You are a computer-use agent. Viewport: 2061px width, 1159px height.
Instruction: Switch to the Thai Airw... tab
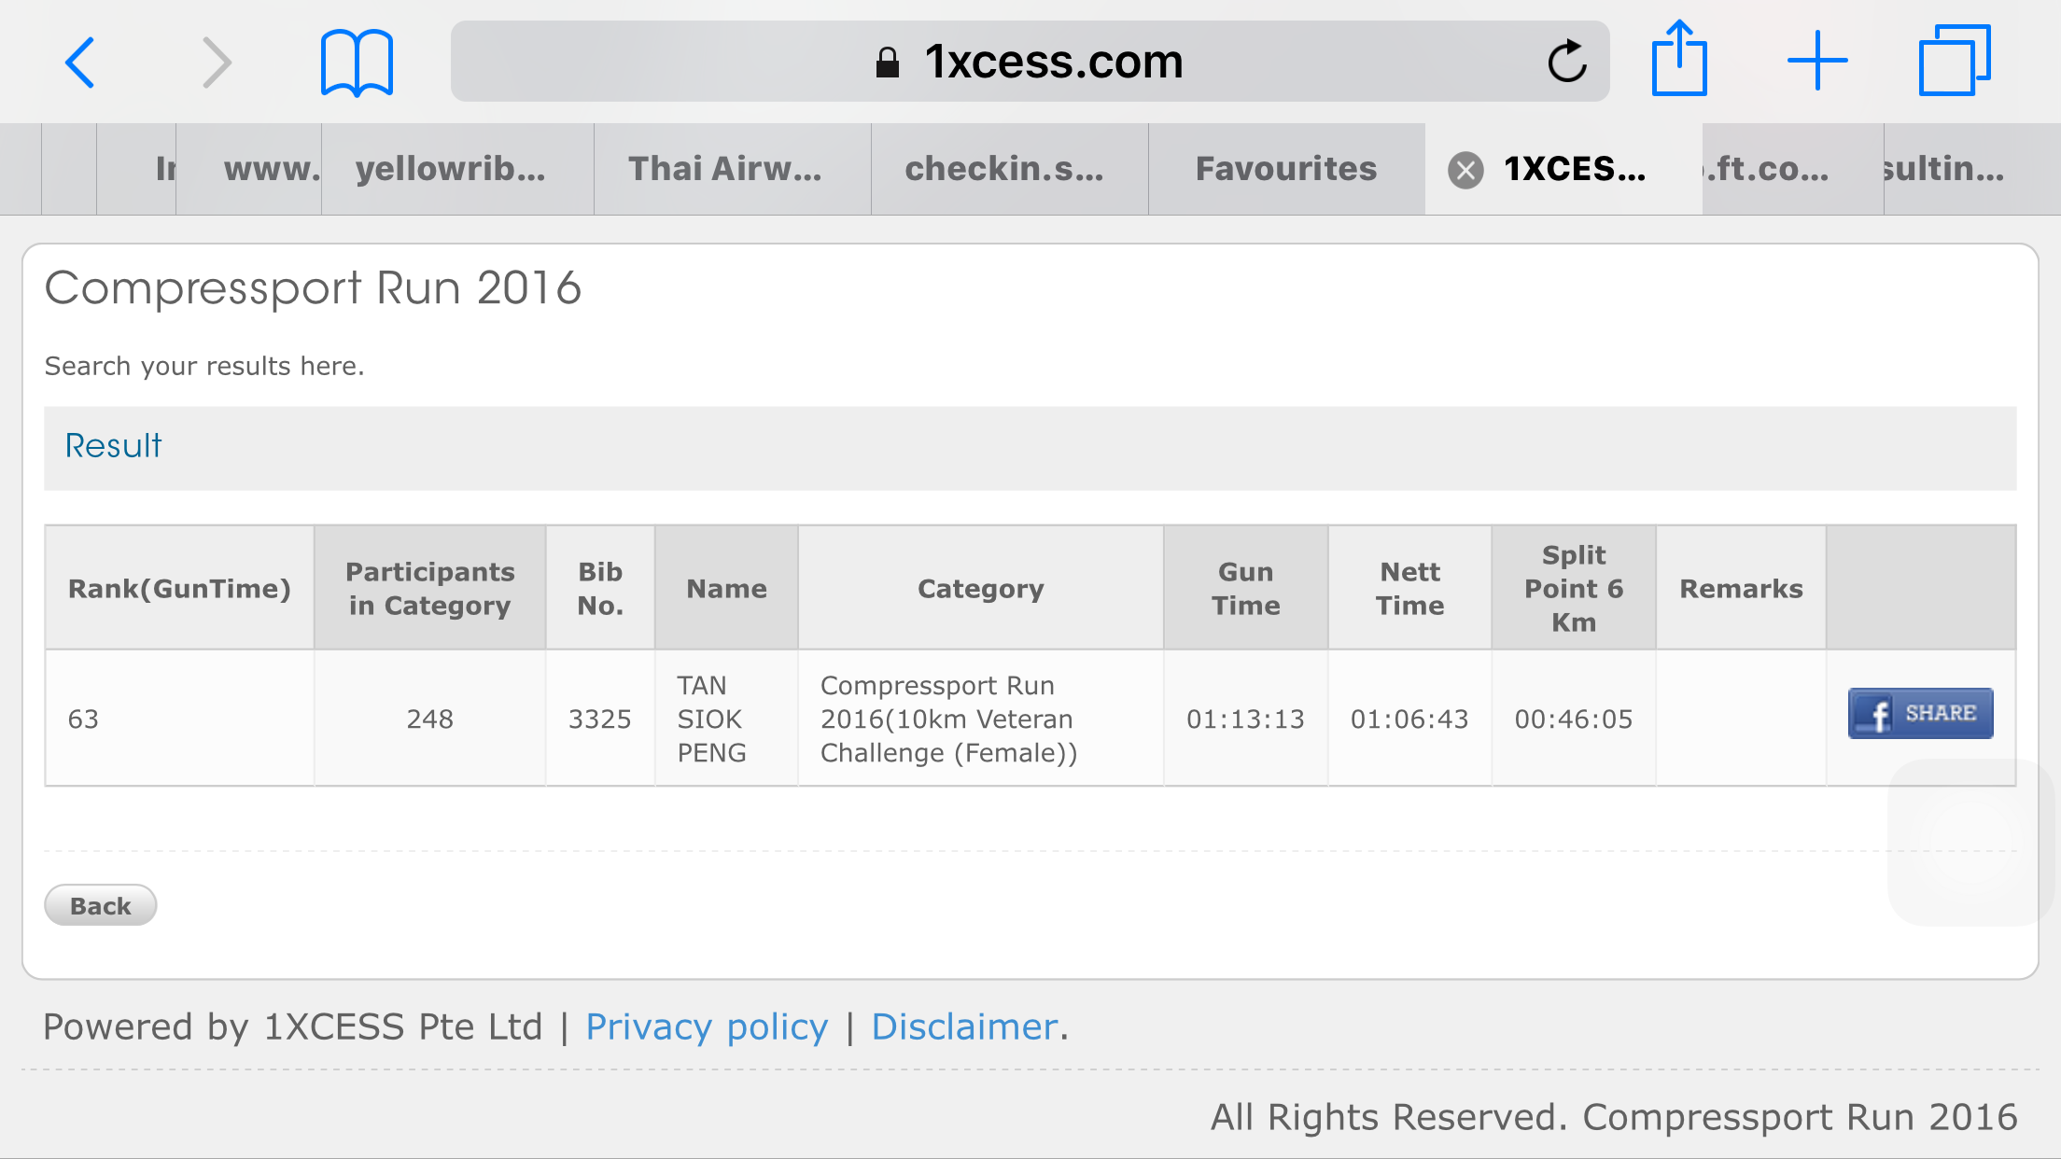[x=725, y=169]
